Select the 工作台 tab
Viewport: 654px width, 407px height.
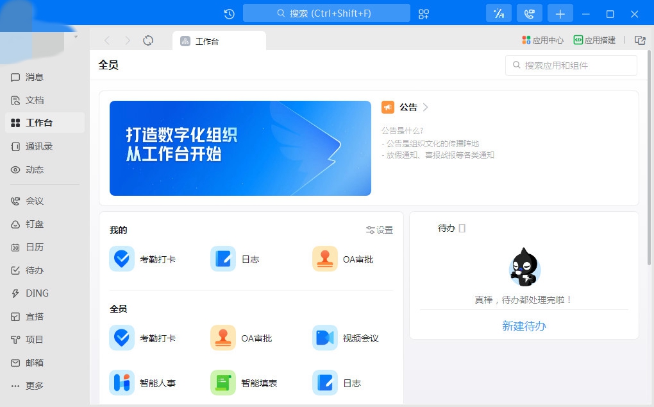[x=219, y=41]
